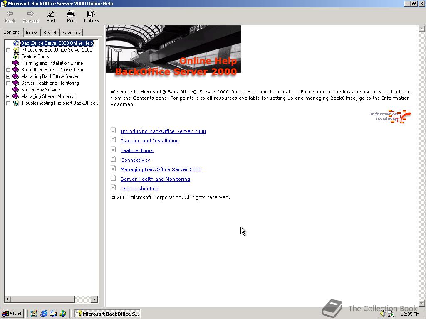Viewport: 426px width, 319px height.
Task: Open the Troubleshooting link
Action: [139, 189]
